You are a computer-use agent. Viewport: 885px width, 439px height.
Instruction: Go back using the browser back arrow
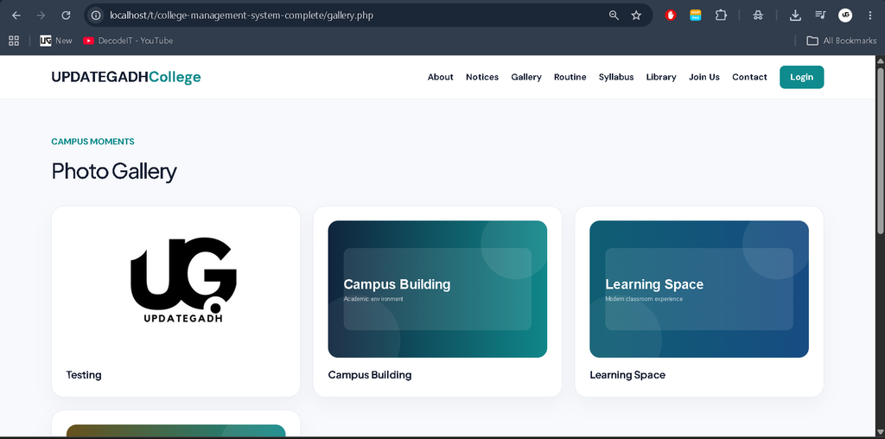[16, 16]
